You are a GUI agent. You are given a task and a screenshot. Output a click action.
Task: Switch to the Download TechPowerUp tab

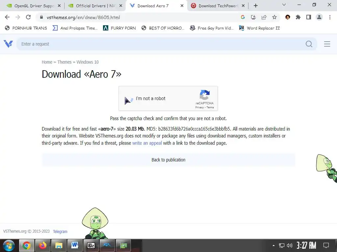(x=218, y=6)
